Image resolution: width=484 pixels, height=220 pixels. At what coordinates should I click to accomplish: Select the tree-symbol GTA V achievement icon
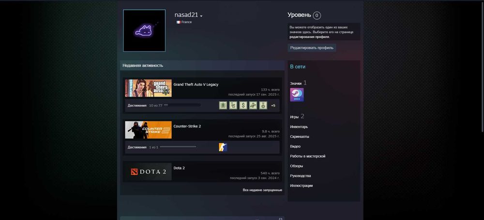223,106
